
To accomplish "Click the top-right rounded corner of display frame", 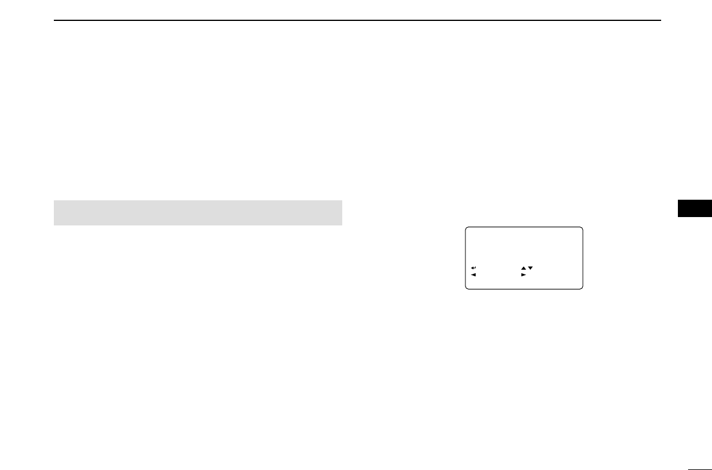I will [581, 229].
